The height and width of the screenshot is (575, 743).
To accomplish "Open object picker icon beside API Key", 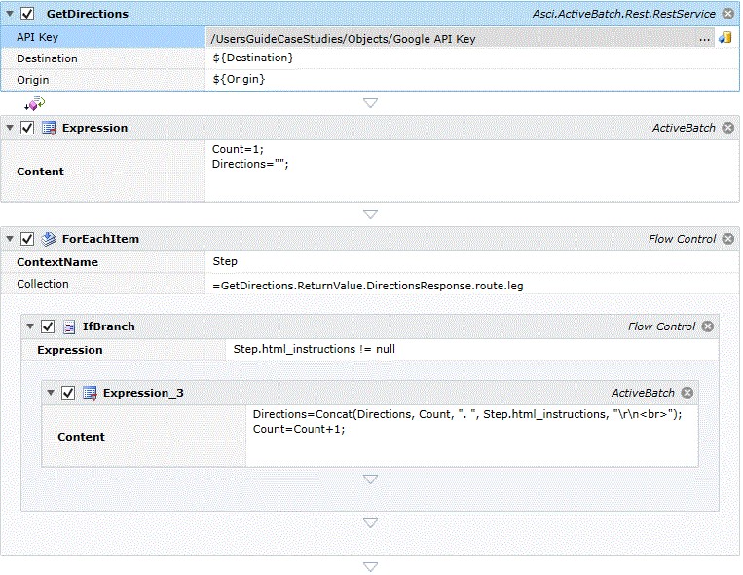I will (x=724, y=38).
